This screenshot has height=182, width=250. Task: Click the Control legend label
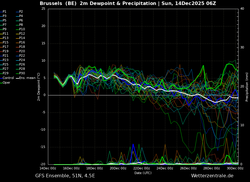[8, 78]
